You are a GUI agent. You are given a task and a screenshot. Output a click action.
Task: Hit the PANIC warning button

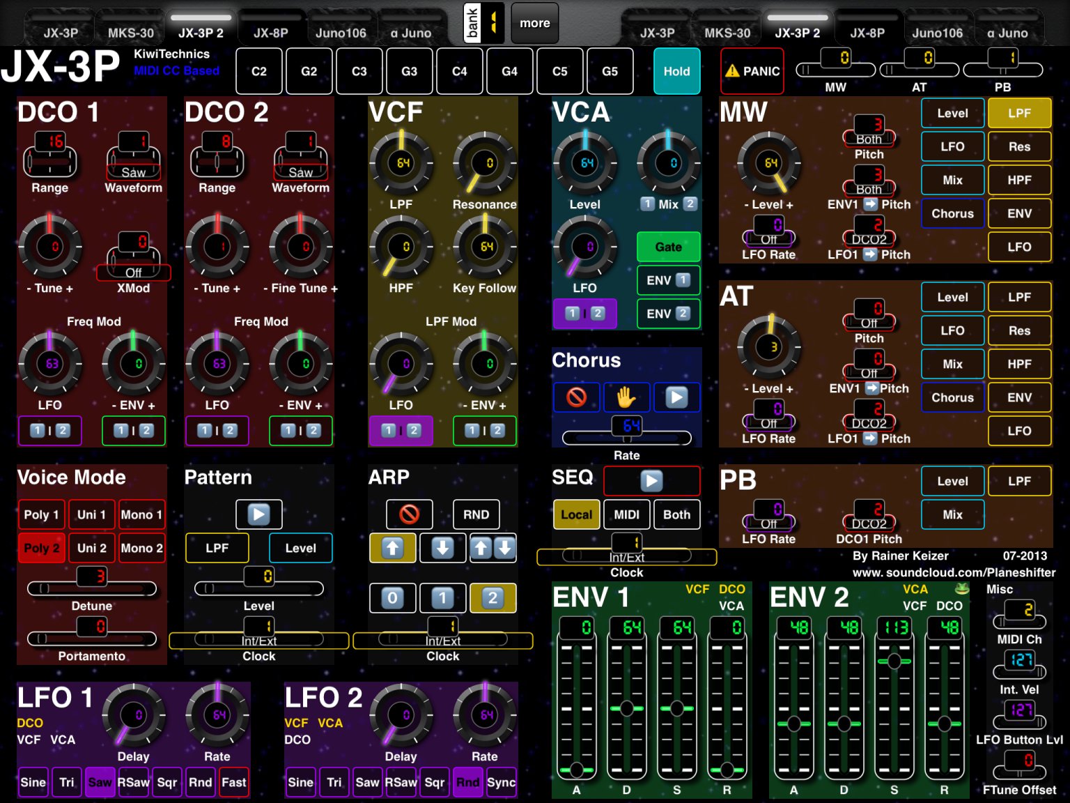752,71
